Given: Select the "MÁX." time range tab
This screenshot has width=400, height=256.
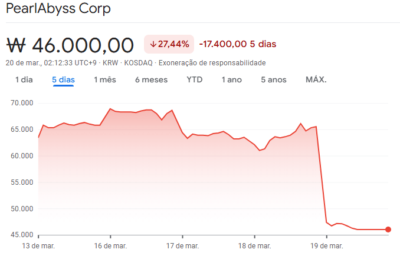Looking at the screenshot, I should click(316, 79).
